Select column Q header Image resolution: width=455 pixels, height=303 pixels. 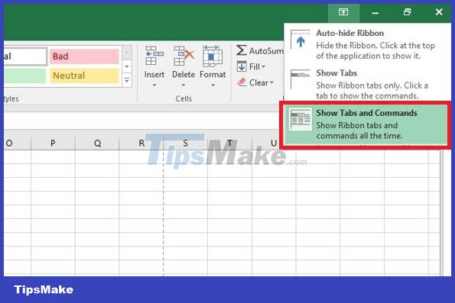pyautogui.click(x=97, y=143)
